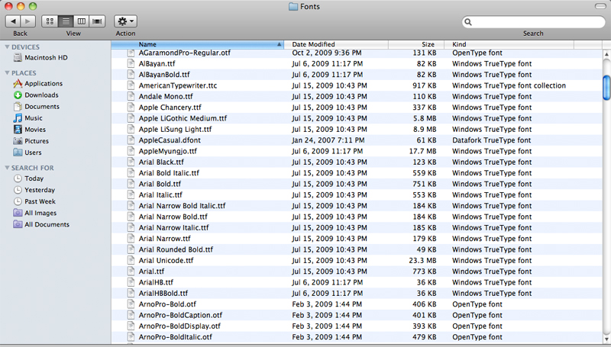
Task: Open Applications in the sidebar
Action: click(37, 84)
